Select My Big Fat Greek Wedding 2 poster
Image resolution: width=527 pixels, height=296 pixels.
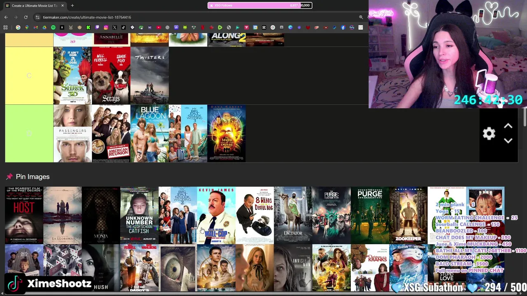coord(177,215)
